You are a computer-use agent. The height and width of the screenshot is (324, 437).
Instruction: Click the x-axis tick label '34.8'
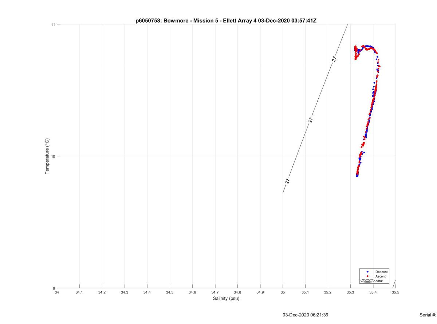coord(237,292)
